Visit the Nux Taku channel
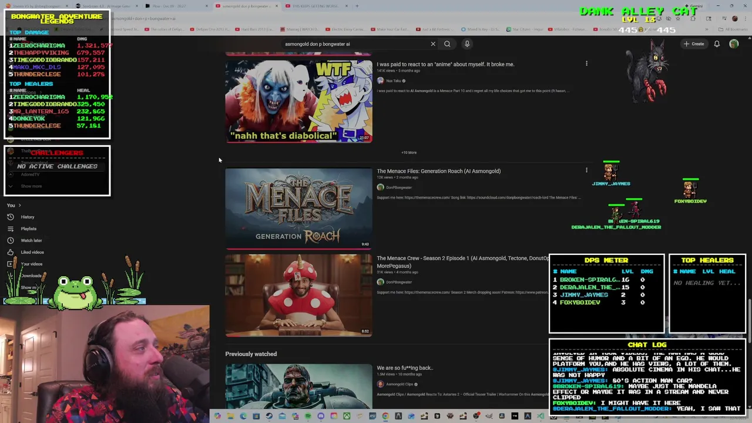The height and width of the screenshot is (423, 752). tap(393, 80)
